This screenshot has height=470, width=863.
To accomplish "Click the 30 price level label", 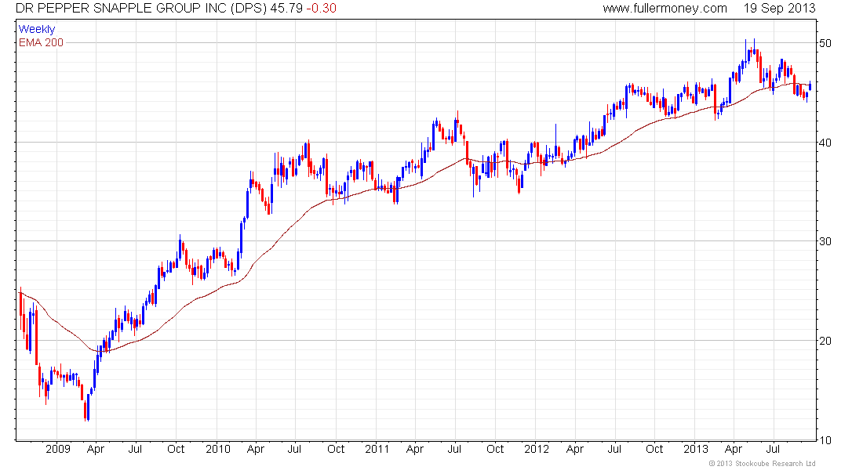I will click(x=824, y=241).
